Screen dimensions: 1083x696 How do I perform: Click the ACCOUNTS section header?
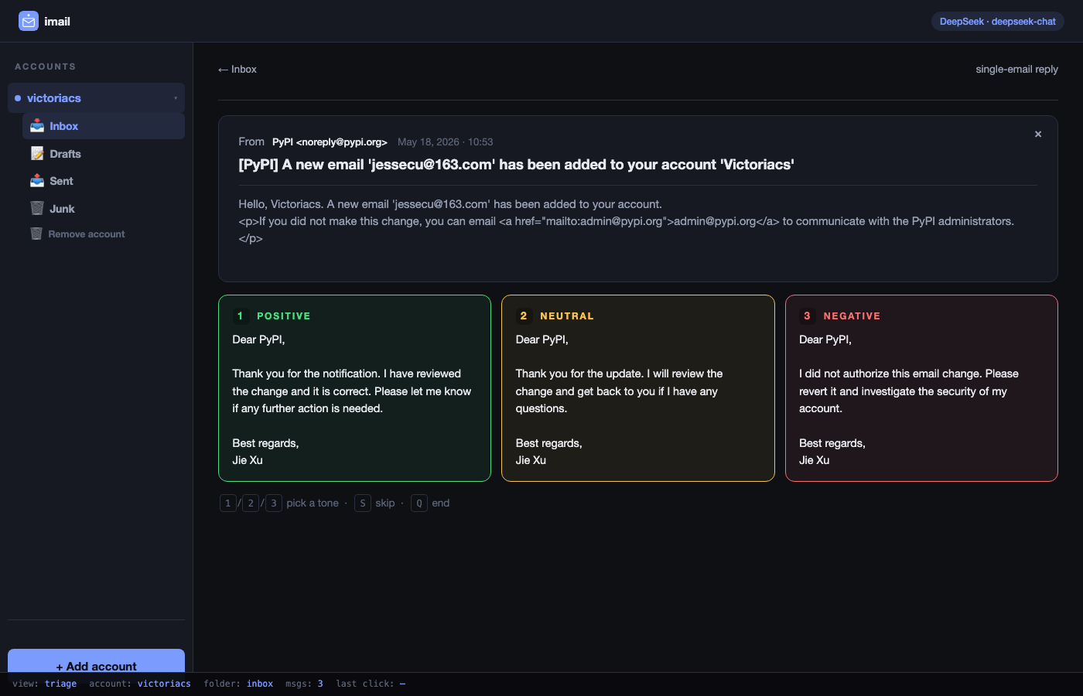click(x=46, y=67)
